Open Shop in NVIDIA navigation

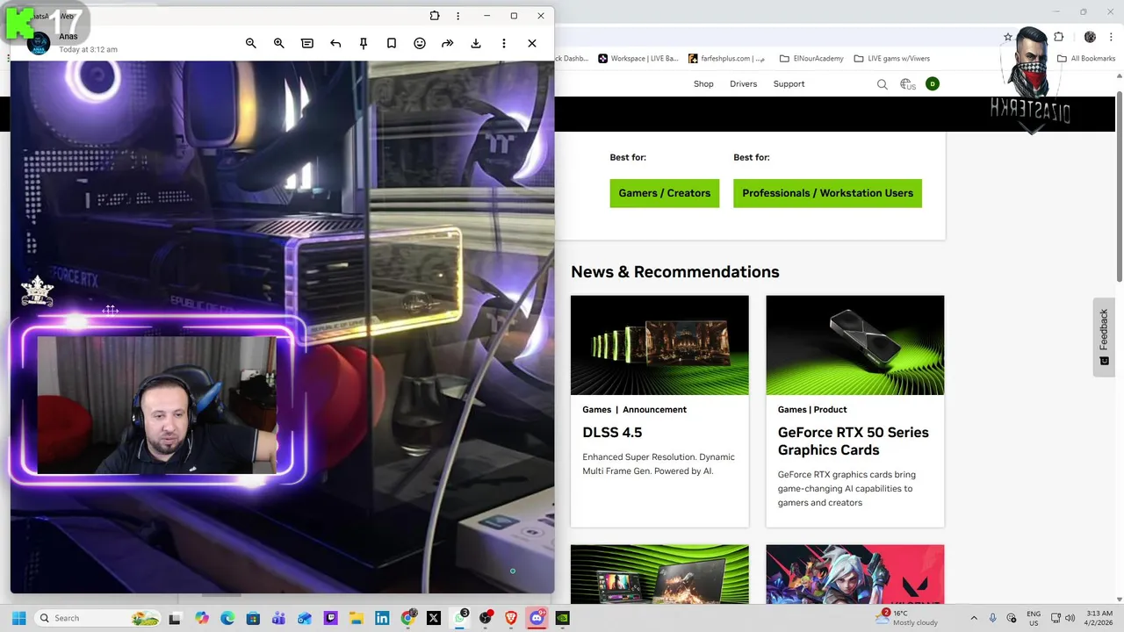(x=703, y=84)
